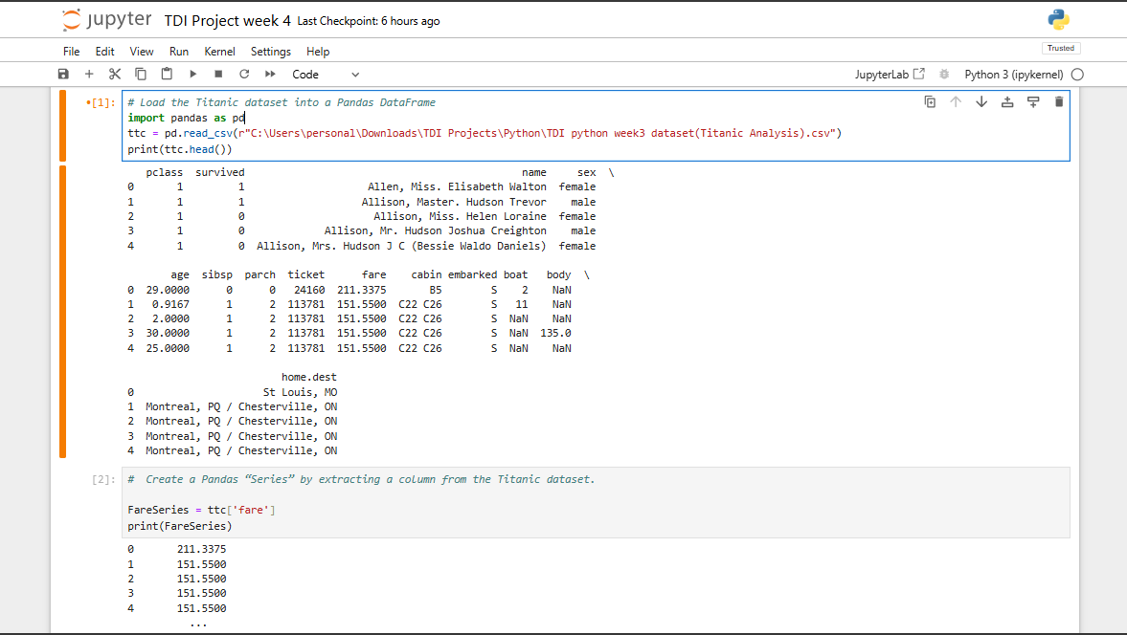Restart the kernel with circular arrow
The width and height of the screenshot is (1127, 635).
pos(244,74)
